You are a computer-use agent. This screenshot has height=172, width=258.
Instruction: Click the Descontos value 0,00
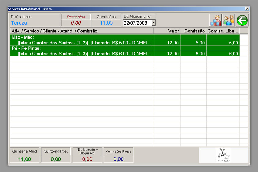[76, 23]
